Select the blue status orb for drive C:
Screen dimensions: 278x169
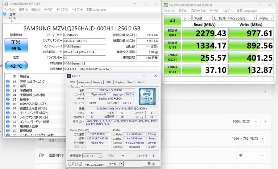(5, 14)
